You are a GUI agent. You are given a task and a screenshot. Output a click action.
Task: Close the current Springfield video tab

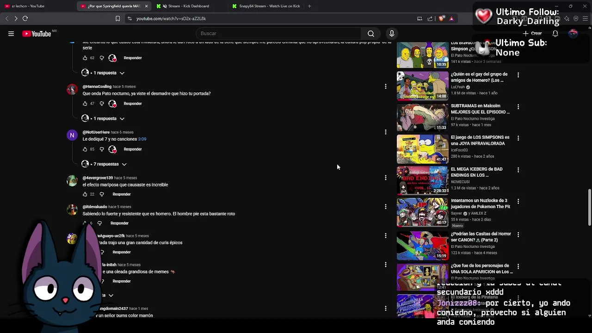tap(146, 6)
